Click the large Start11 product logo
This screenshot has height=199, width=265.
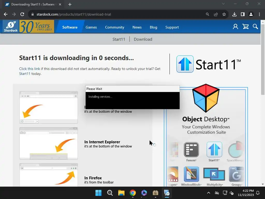pos(209,64)
